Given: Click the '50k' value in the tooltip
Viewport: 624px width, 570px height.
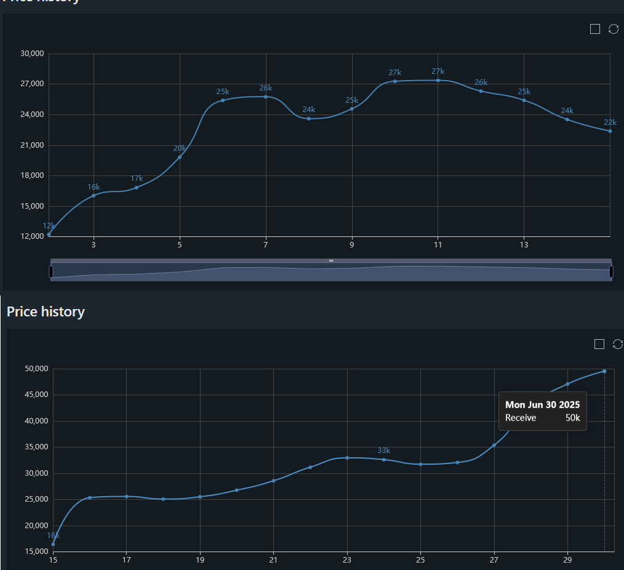Looking at the screenshot, I should (x=573, y=418).
